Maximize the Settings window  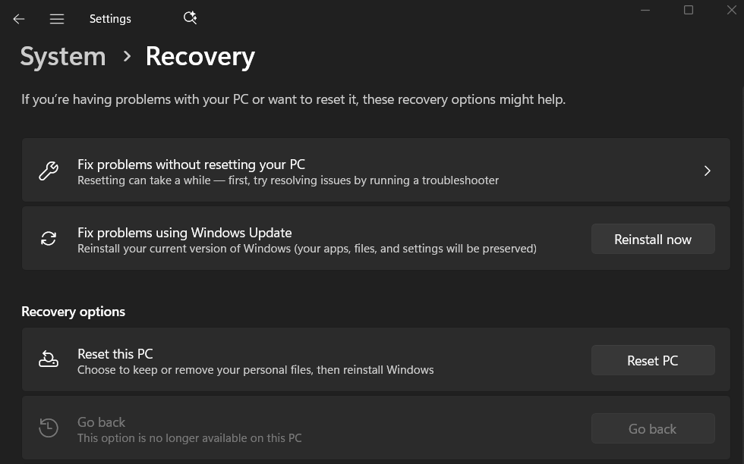click(689, 10)
